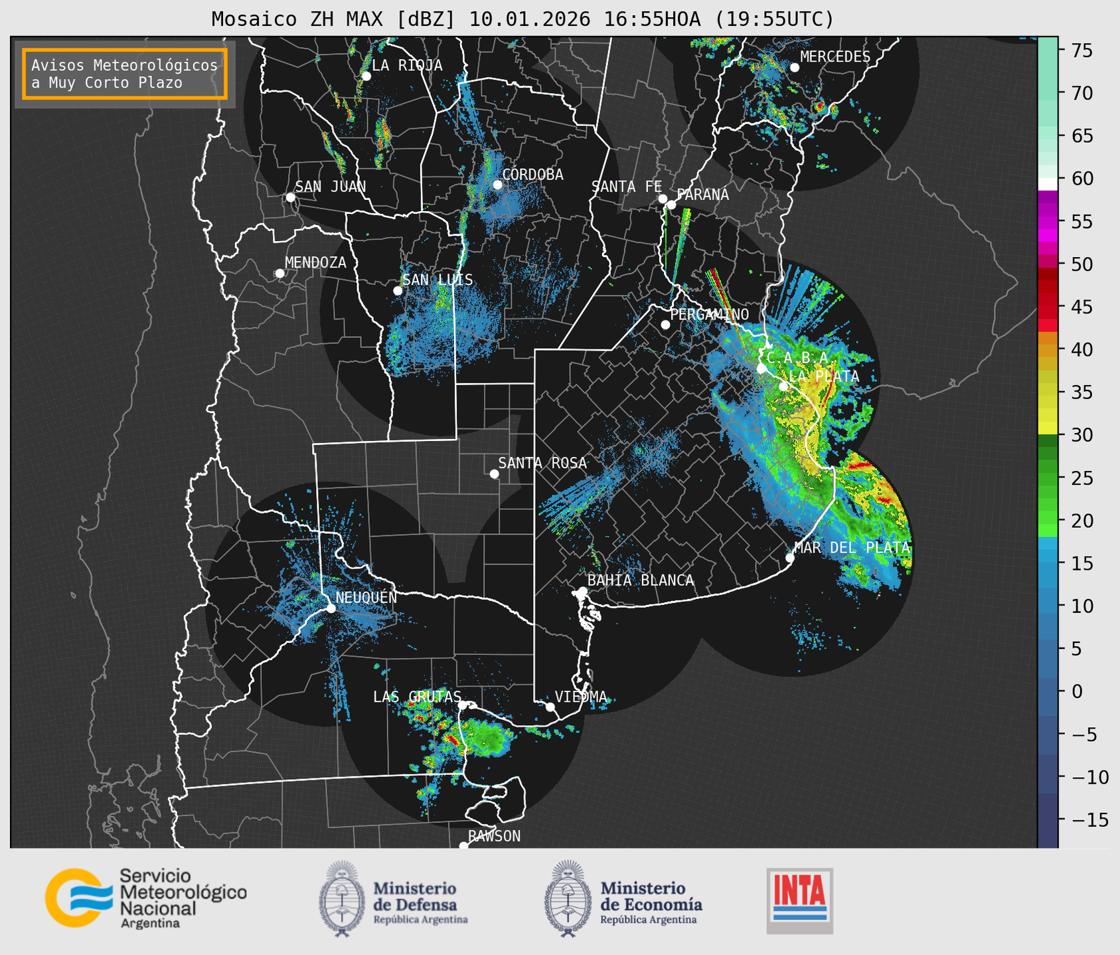Click the 0 tick label on the scale
The height and width of the screenshot is (955, 1120).
(x=1076, y=691)
